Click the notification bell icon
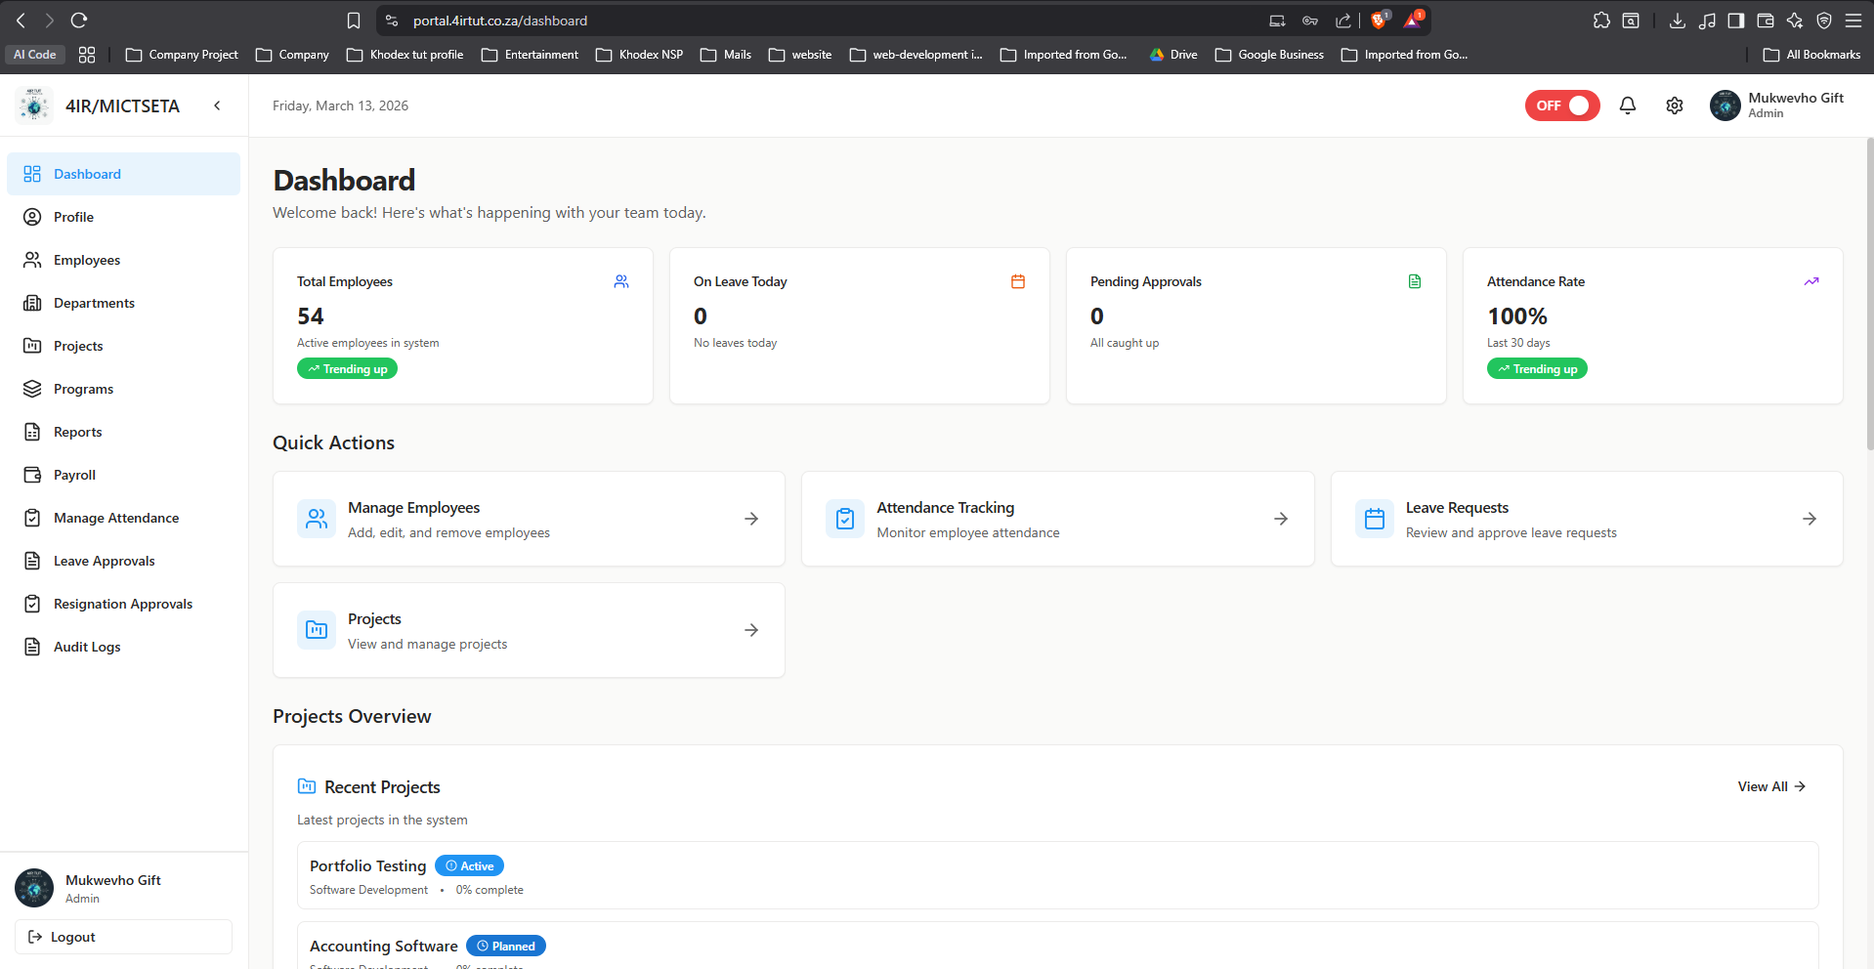 click(1627, 105)
